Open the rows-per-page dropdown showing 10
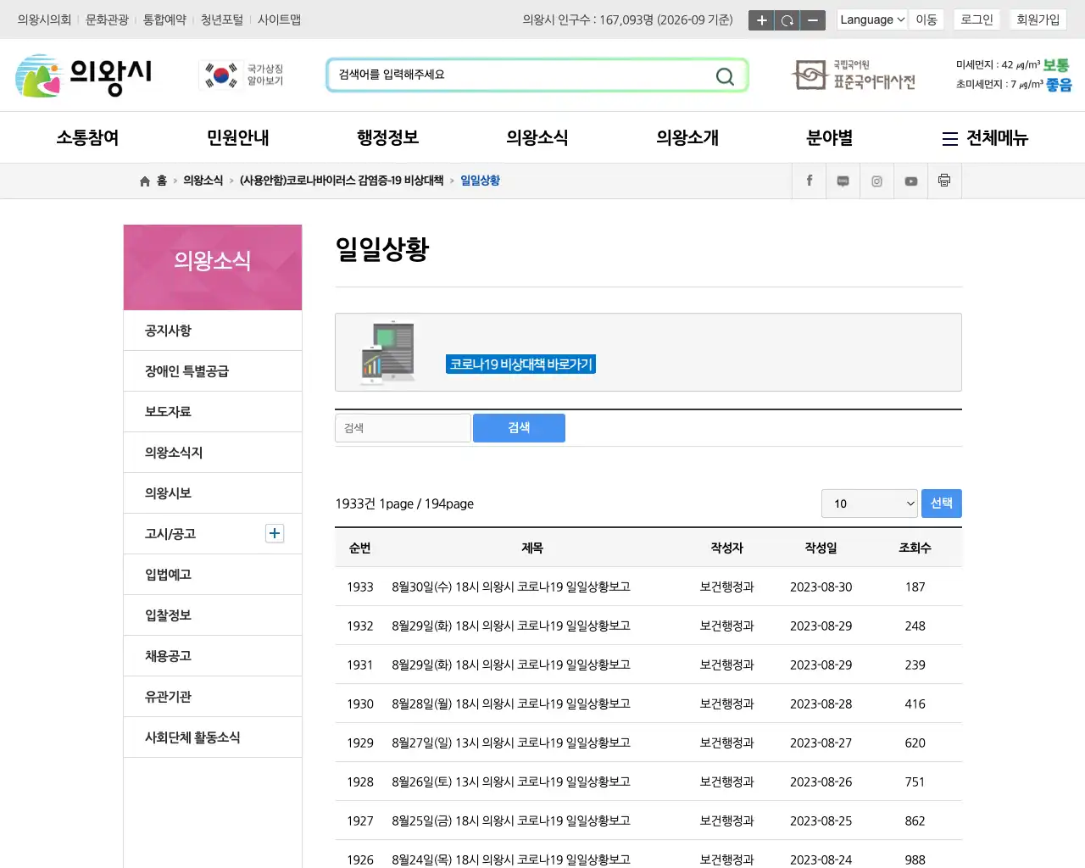Image resolution: width=1085 pixels, height=868 pixels. click(x=870, y=504)
